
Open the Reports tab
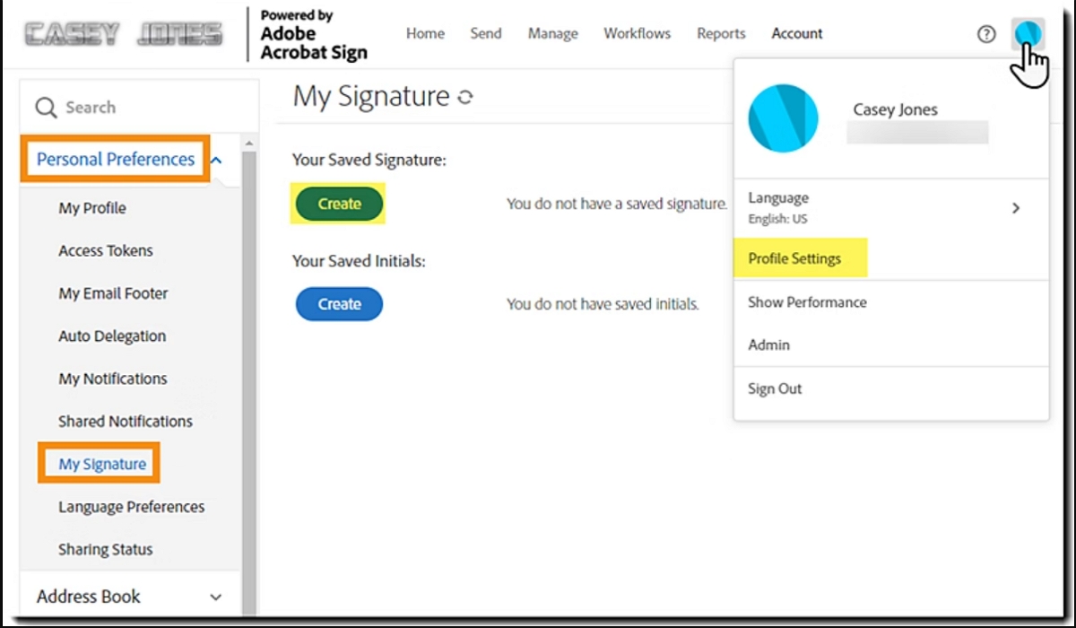tap(721, 33)
